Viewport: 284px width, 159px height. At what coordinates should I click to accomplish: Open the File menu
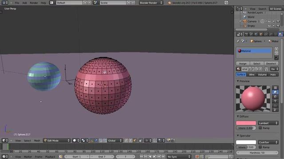coord(17,3)
